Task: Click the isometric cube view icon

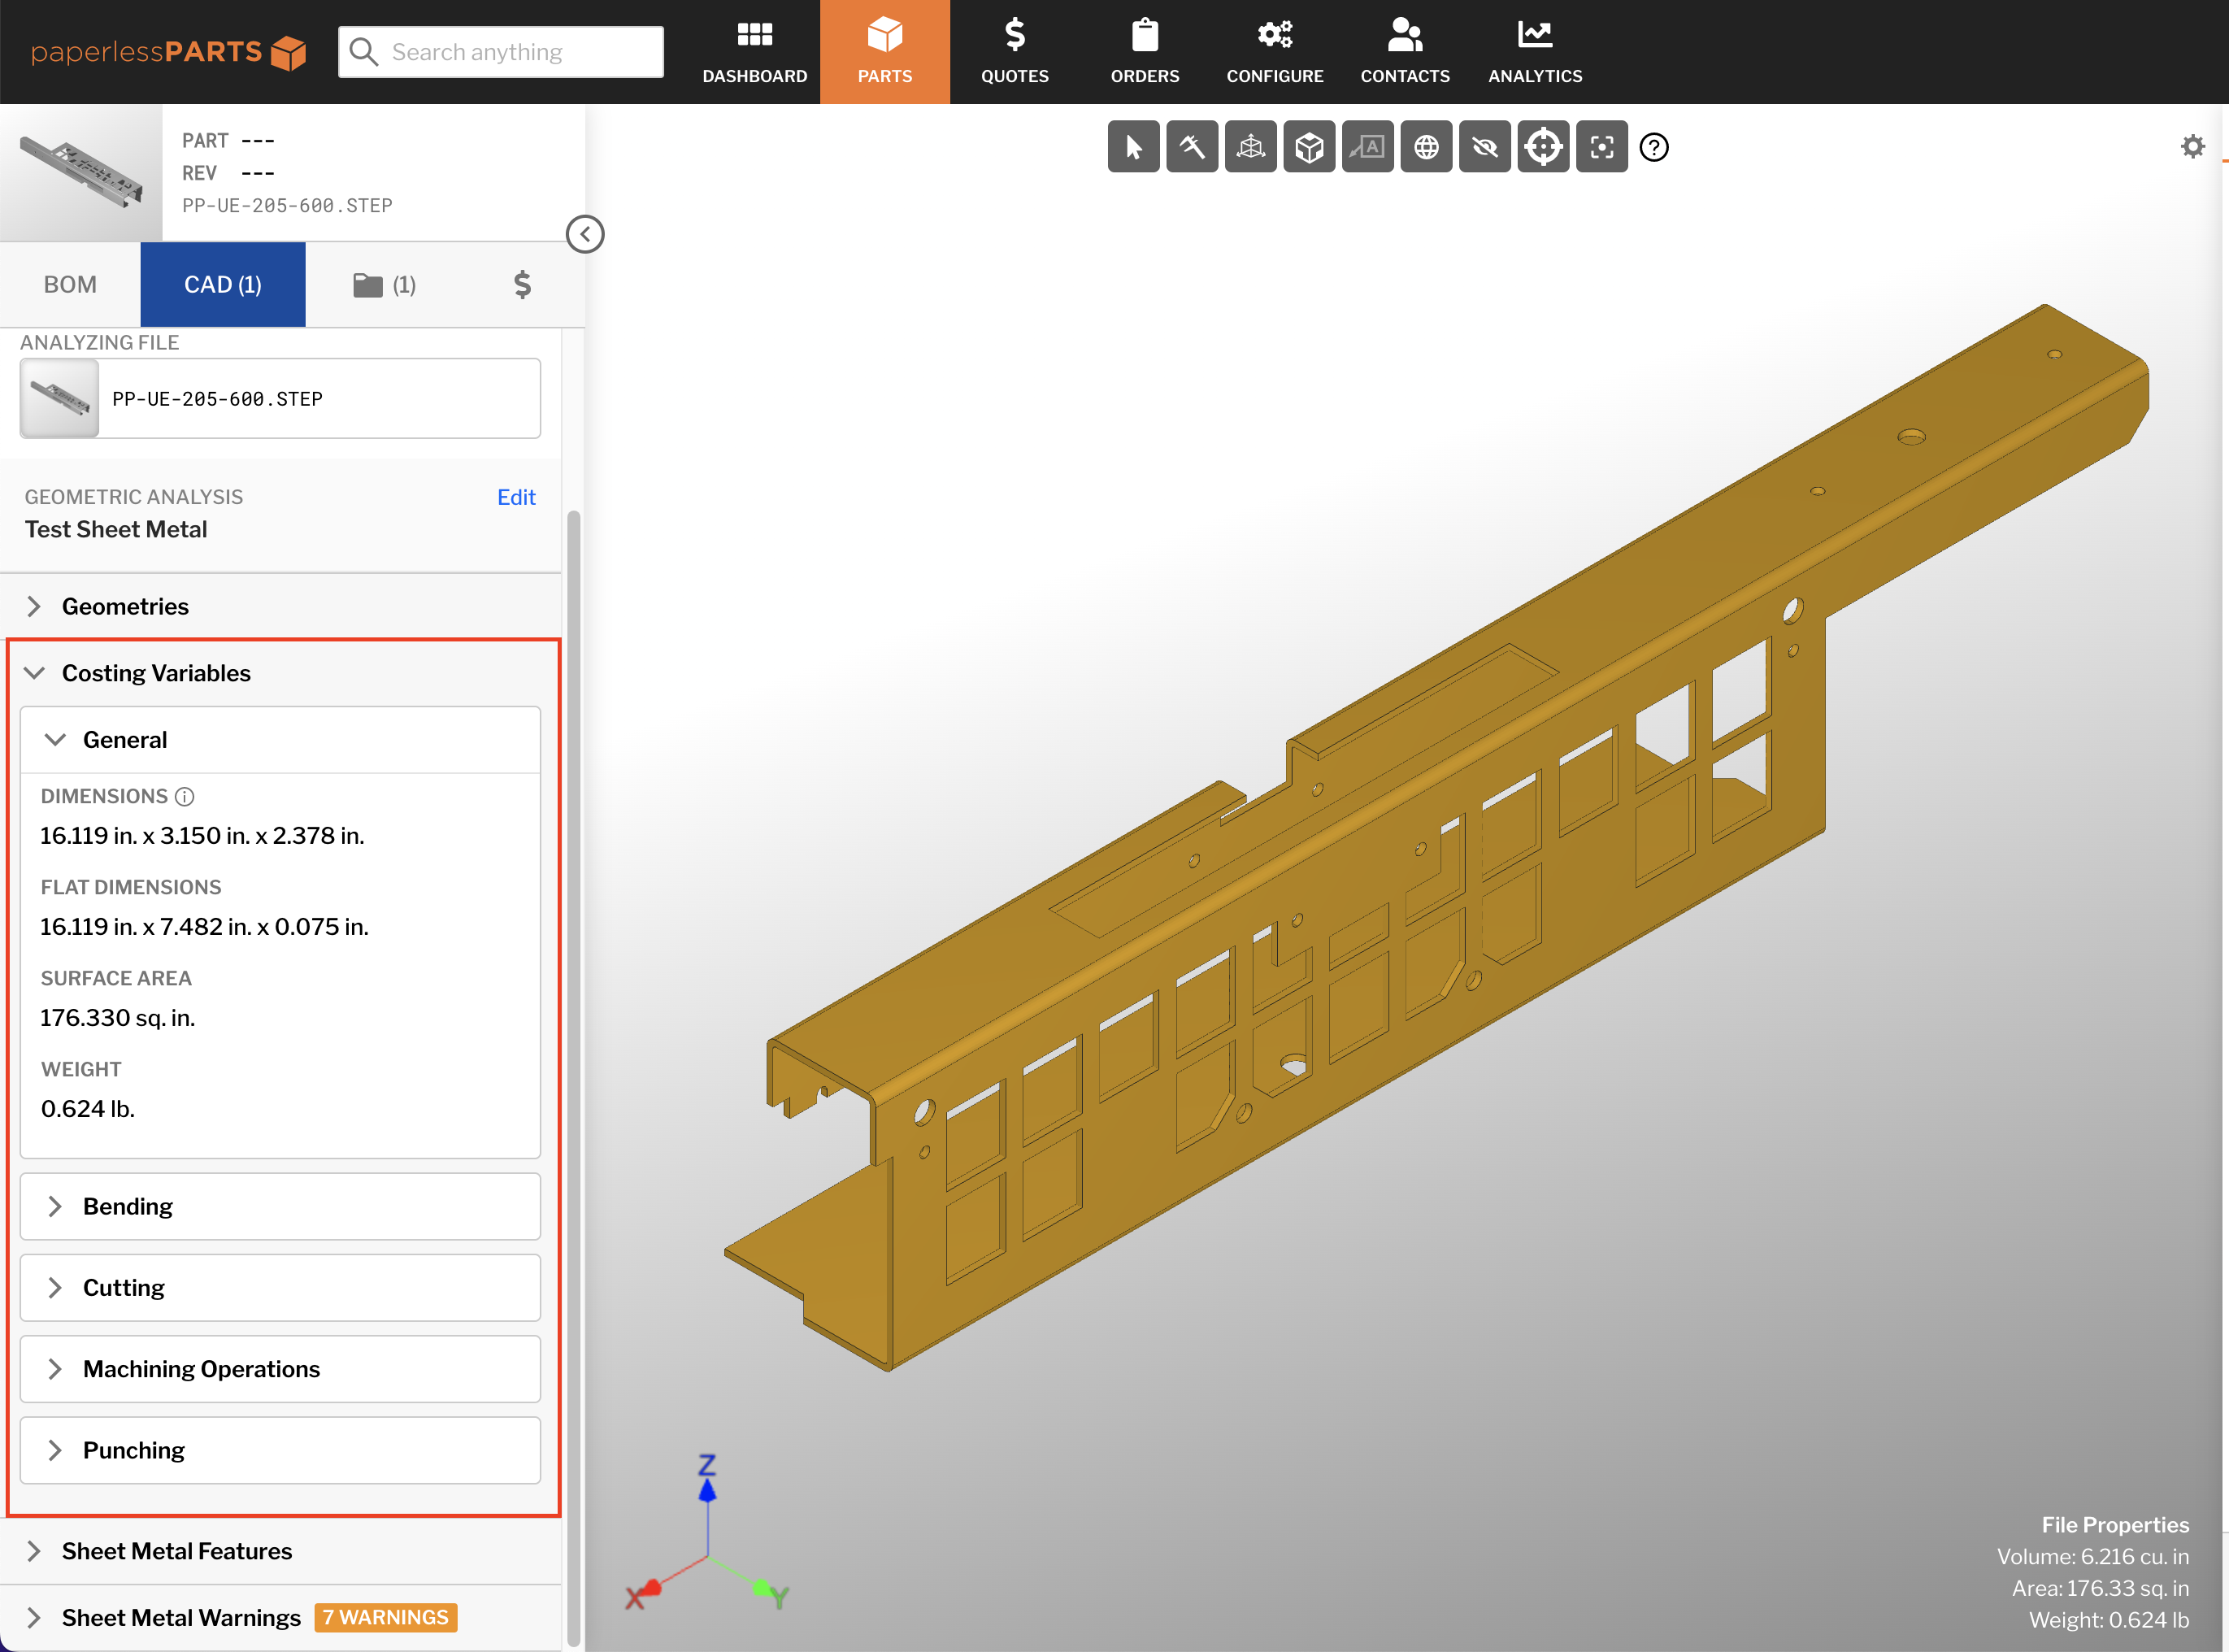Action: pyautogui.click(x=1309, y=147)
